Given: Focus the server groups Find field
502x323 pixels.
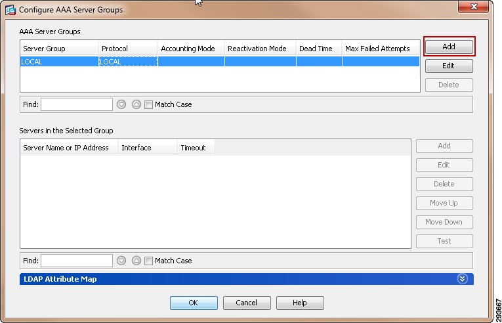Looking at the screenshot, I should (77, 104).
